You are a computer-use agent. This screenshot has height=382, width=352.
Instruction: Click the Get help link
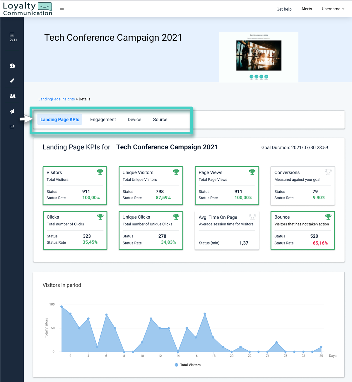point(284,9)
